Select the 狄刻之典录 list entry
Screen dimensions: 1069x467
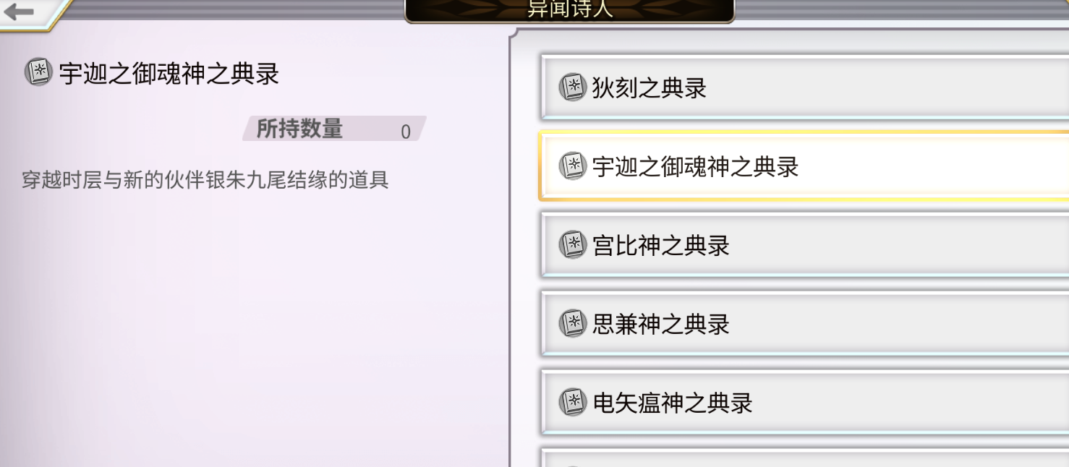click(x=805, y=87)
